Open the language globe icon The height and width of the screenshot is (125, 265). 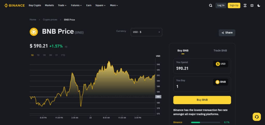[x=252, y=5]
